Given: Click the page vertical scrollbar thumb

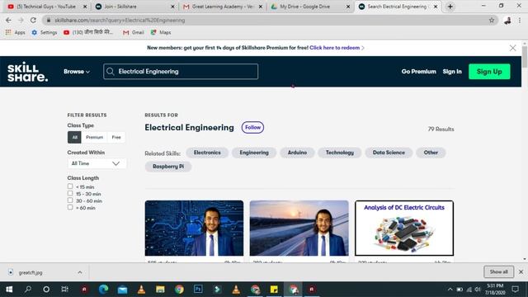Looking at the screenshot, I should [525, 57].
